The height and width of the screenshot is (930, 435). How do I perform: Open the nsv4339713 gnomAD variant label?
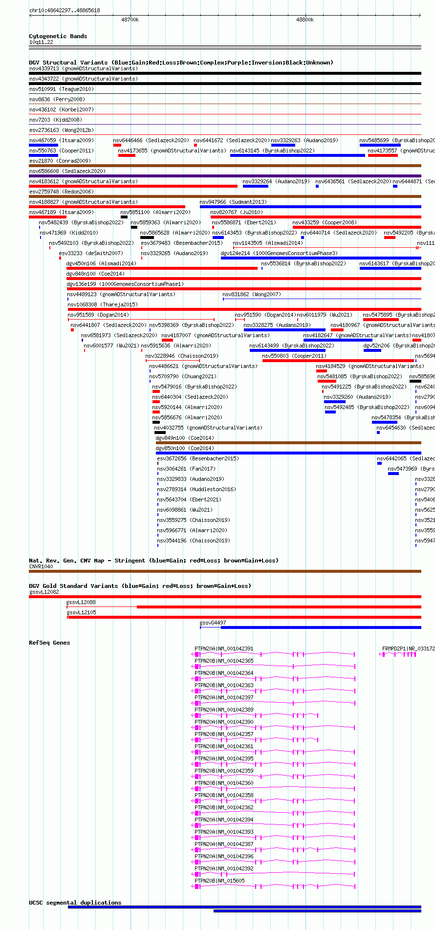pos(83,68)
